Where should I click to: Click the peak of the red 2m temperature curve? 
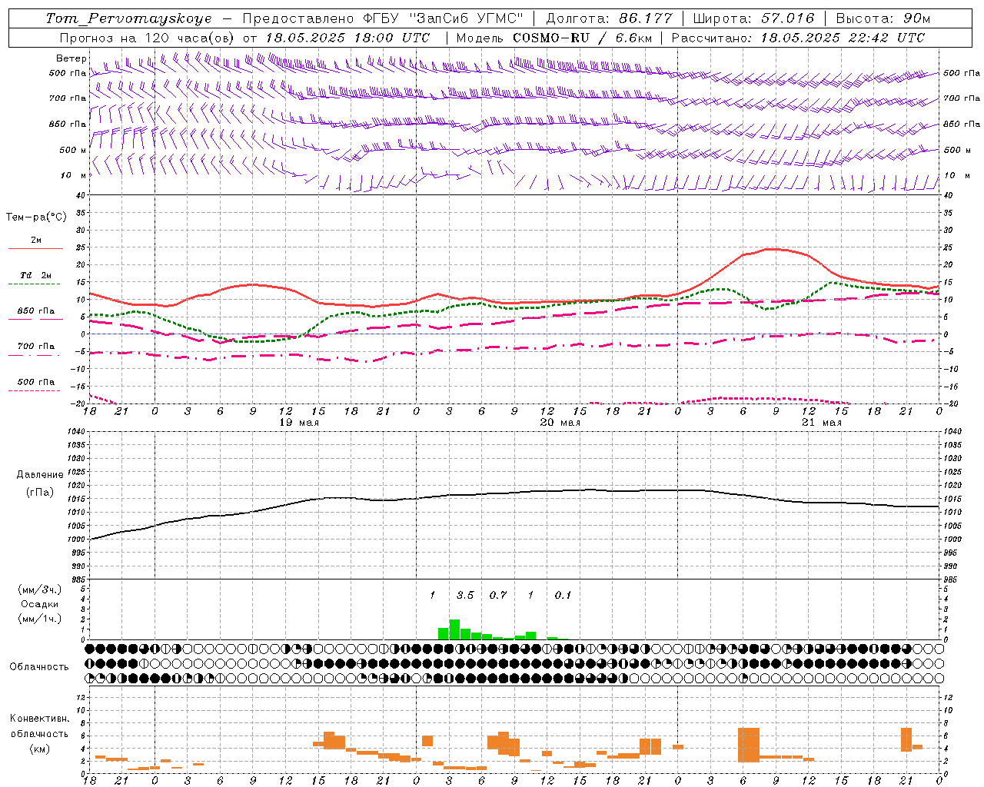tap(772, 249)
